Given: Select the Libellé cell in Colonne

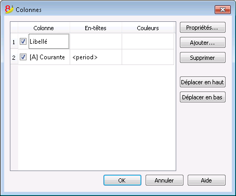Looking at the screenshot, I should (x=49, y=42).
